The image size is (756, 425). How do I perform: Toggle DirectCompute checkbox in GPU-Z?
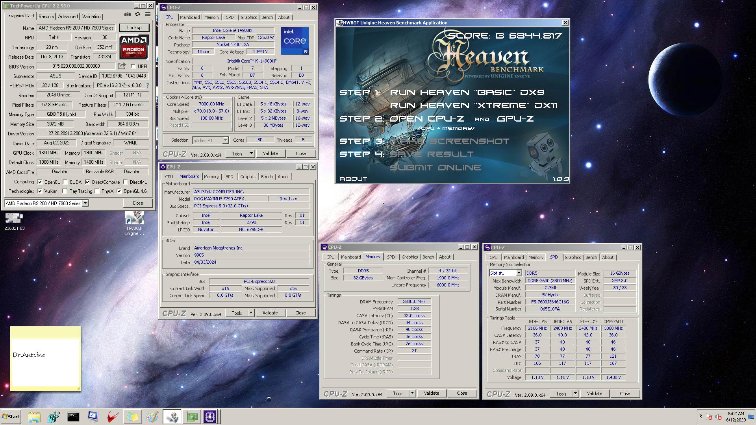87,182
